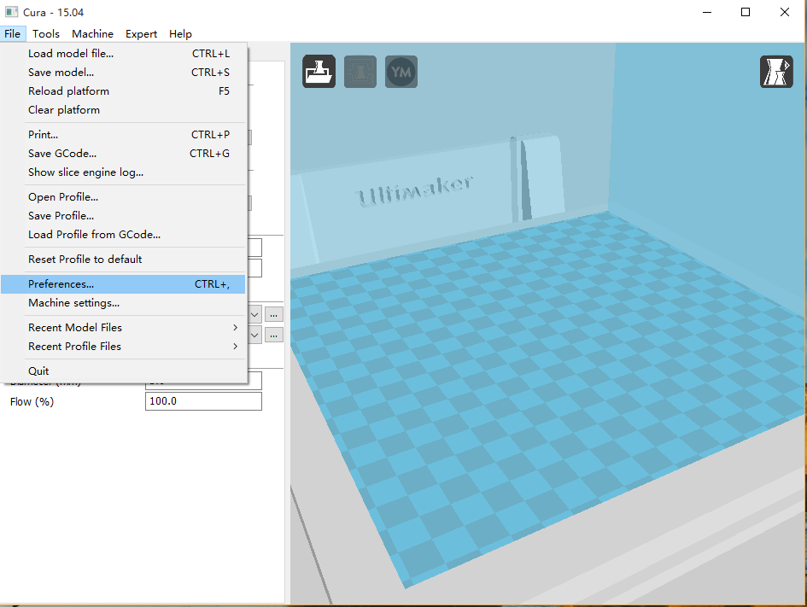Click the Flow (%) input field

203,401
